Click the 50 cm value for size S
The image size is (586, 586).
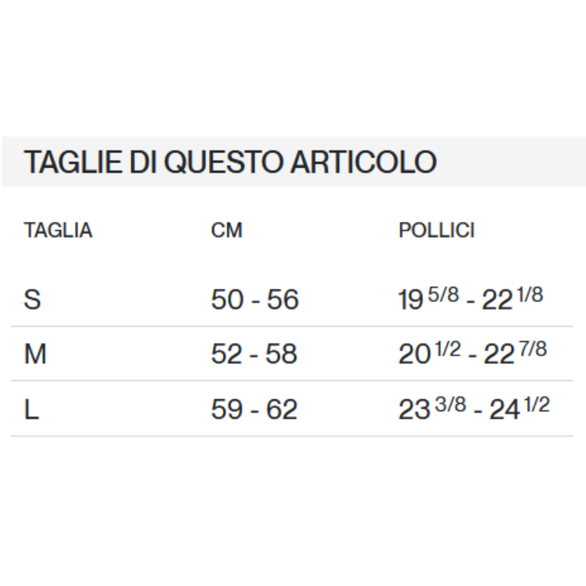[x=227, y=300]
